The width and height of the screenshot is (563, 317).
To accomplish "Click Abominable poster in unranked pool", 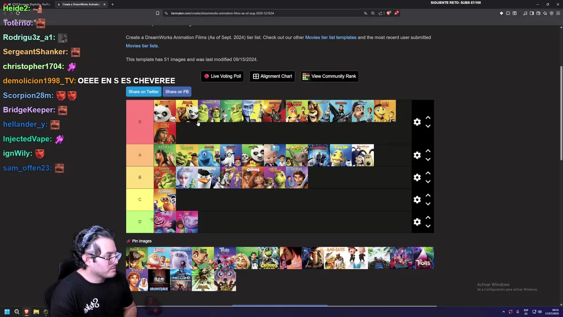I will 181,258.
